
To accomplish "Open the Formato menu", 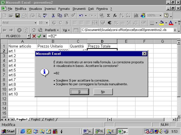I will click(x=64, y=9).
